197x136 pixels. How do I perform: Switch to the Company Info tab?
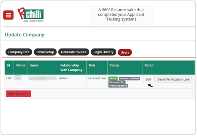pyautogui.click(x=19, y=52)
